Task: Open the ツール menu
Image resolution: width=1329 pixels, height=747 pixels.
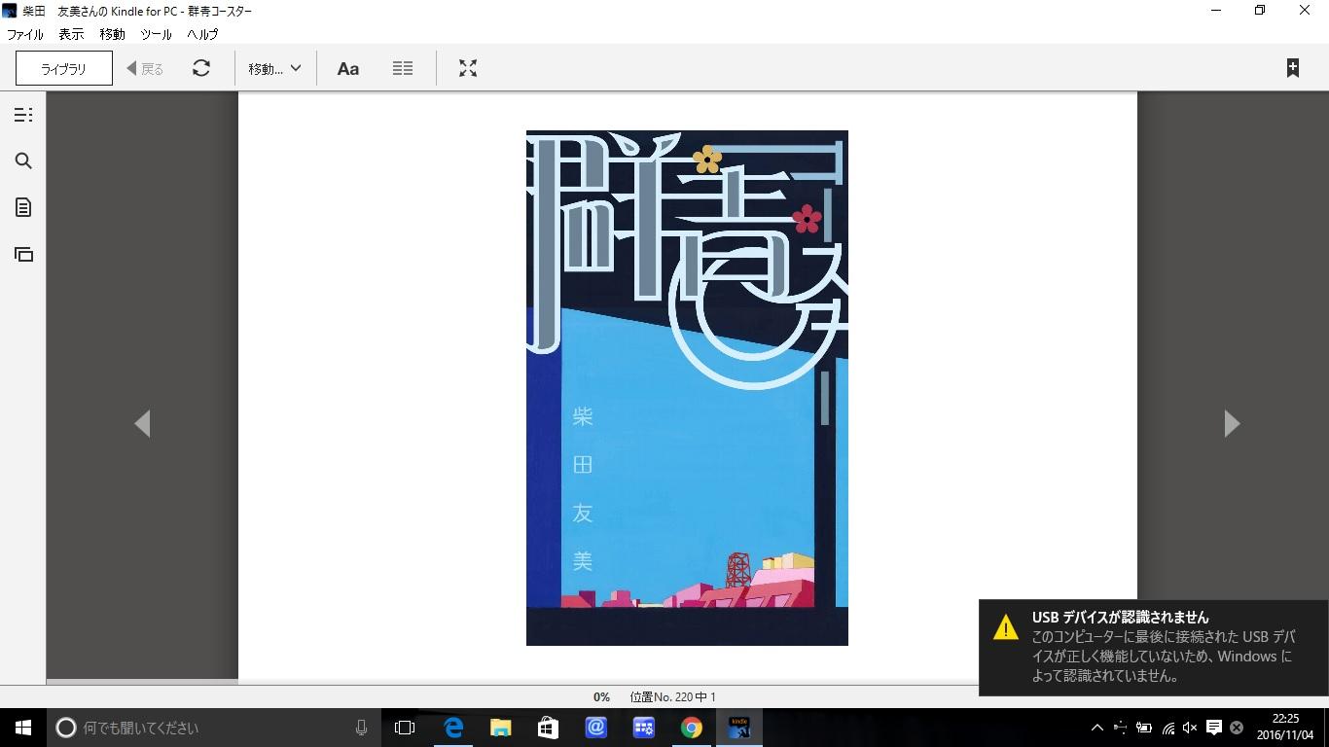Action: pyautogui.click(x=156, y=34)
